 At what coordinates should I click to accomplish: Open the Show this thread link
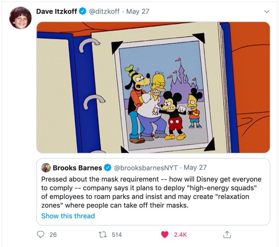[68, 216]
